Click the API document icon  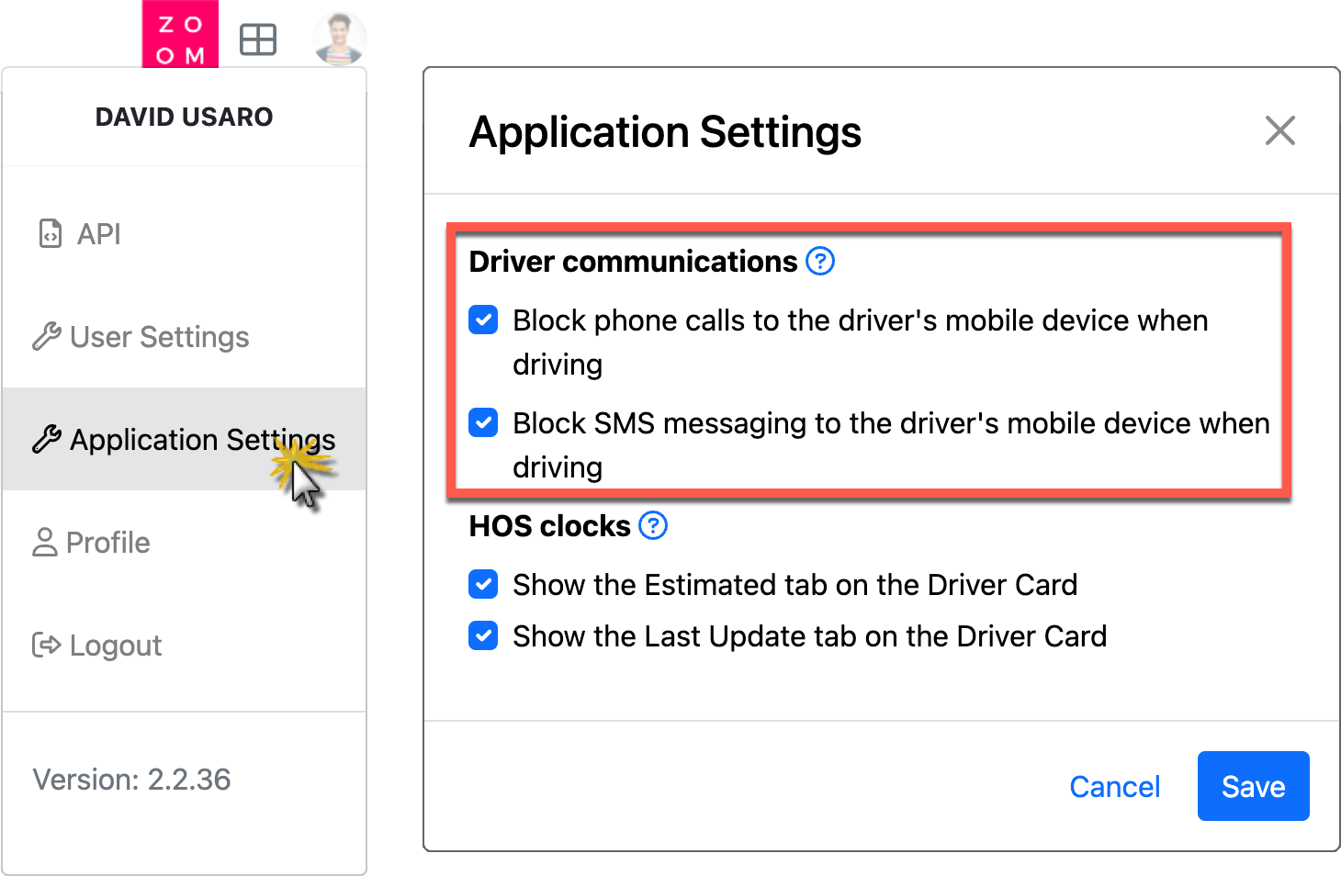[x=51, y=234]
